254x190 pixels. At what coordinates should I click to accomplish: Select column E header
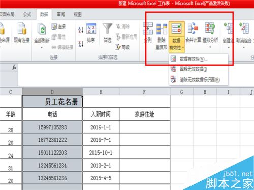[101, 92]
